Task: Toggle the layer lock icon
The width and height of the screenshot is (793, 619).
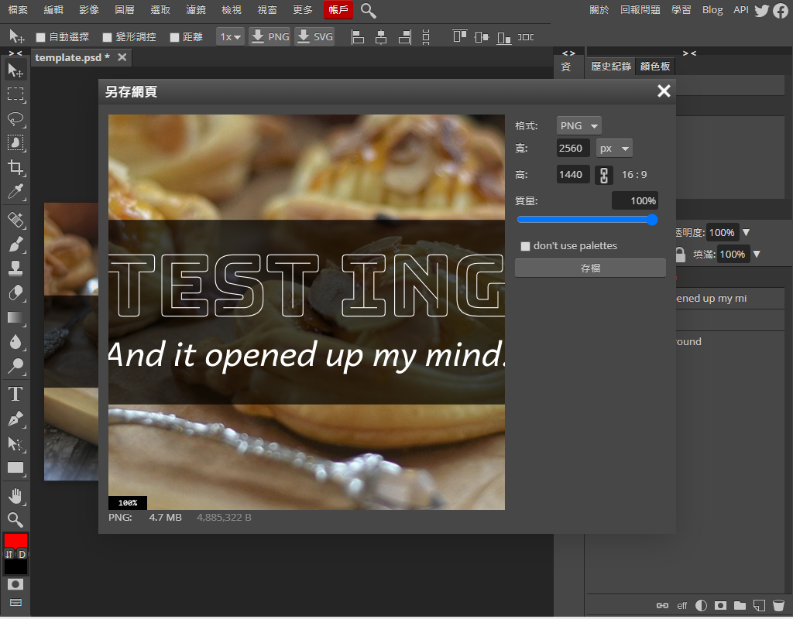Action: [x=680, y=254]
